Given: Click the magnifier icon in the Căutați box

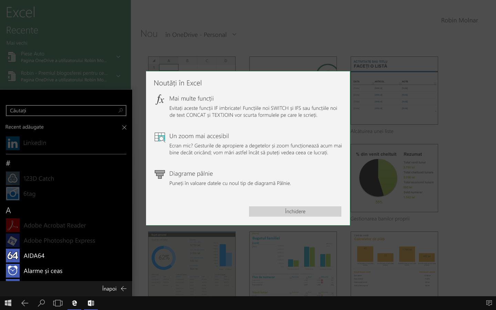Looking at the screenshot, I should (x=121, y=111).
